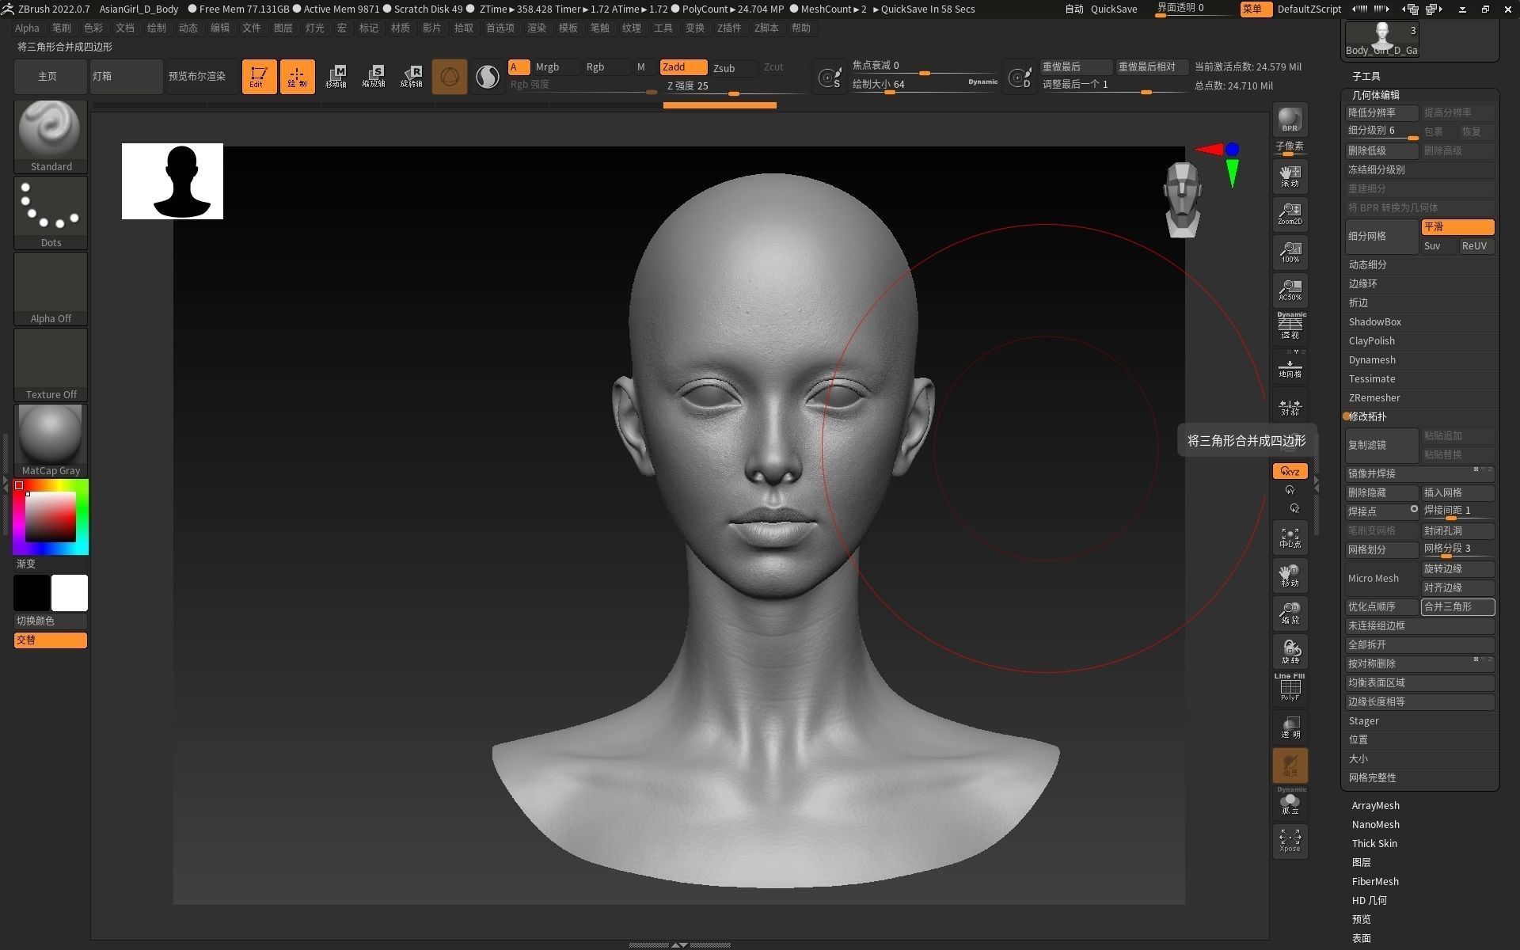Open the Alpha menu
Image resolution: width=1520 pixels, height=950 pixels.
pyautogui.click(x=27, y=28)
